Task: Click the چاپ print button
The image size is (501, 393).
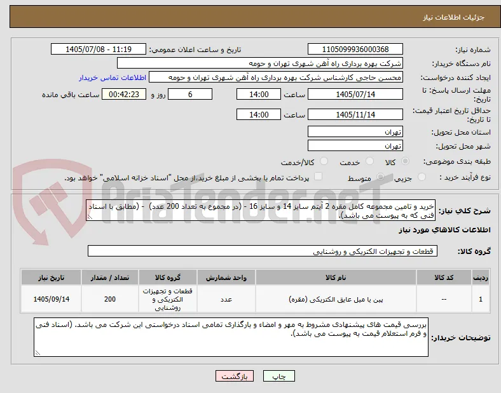Action: (278, 376)
